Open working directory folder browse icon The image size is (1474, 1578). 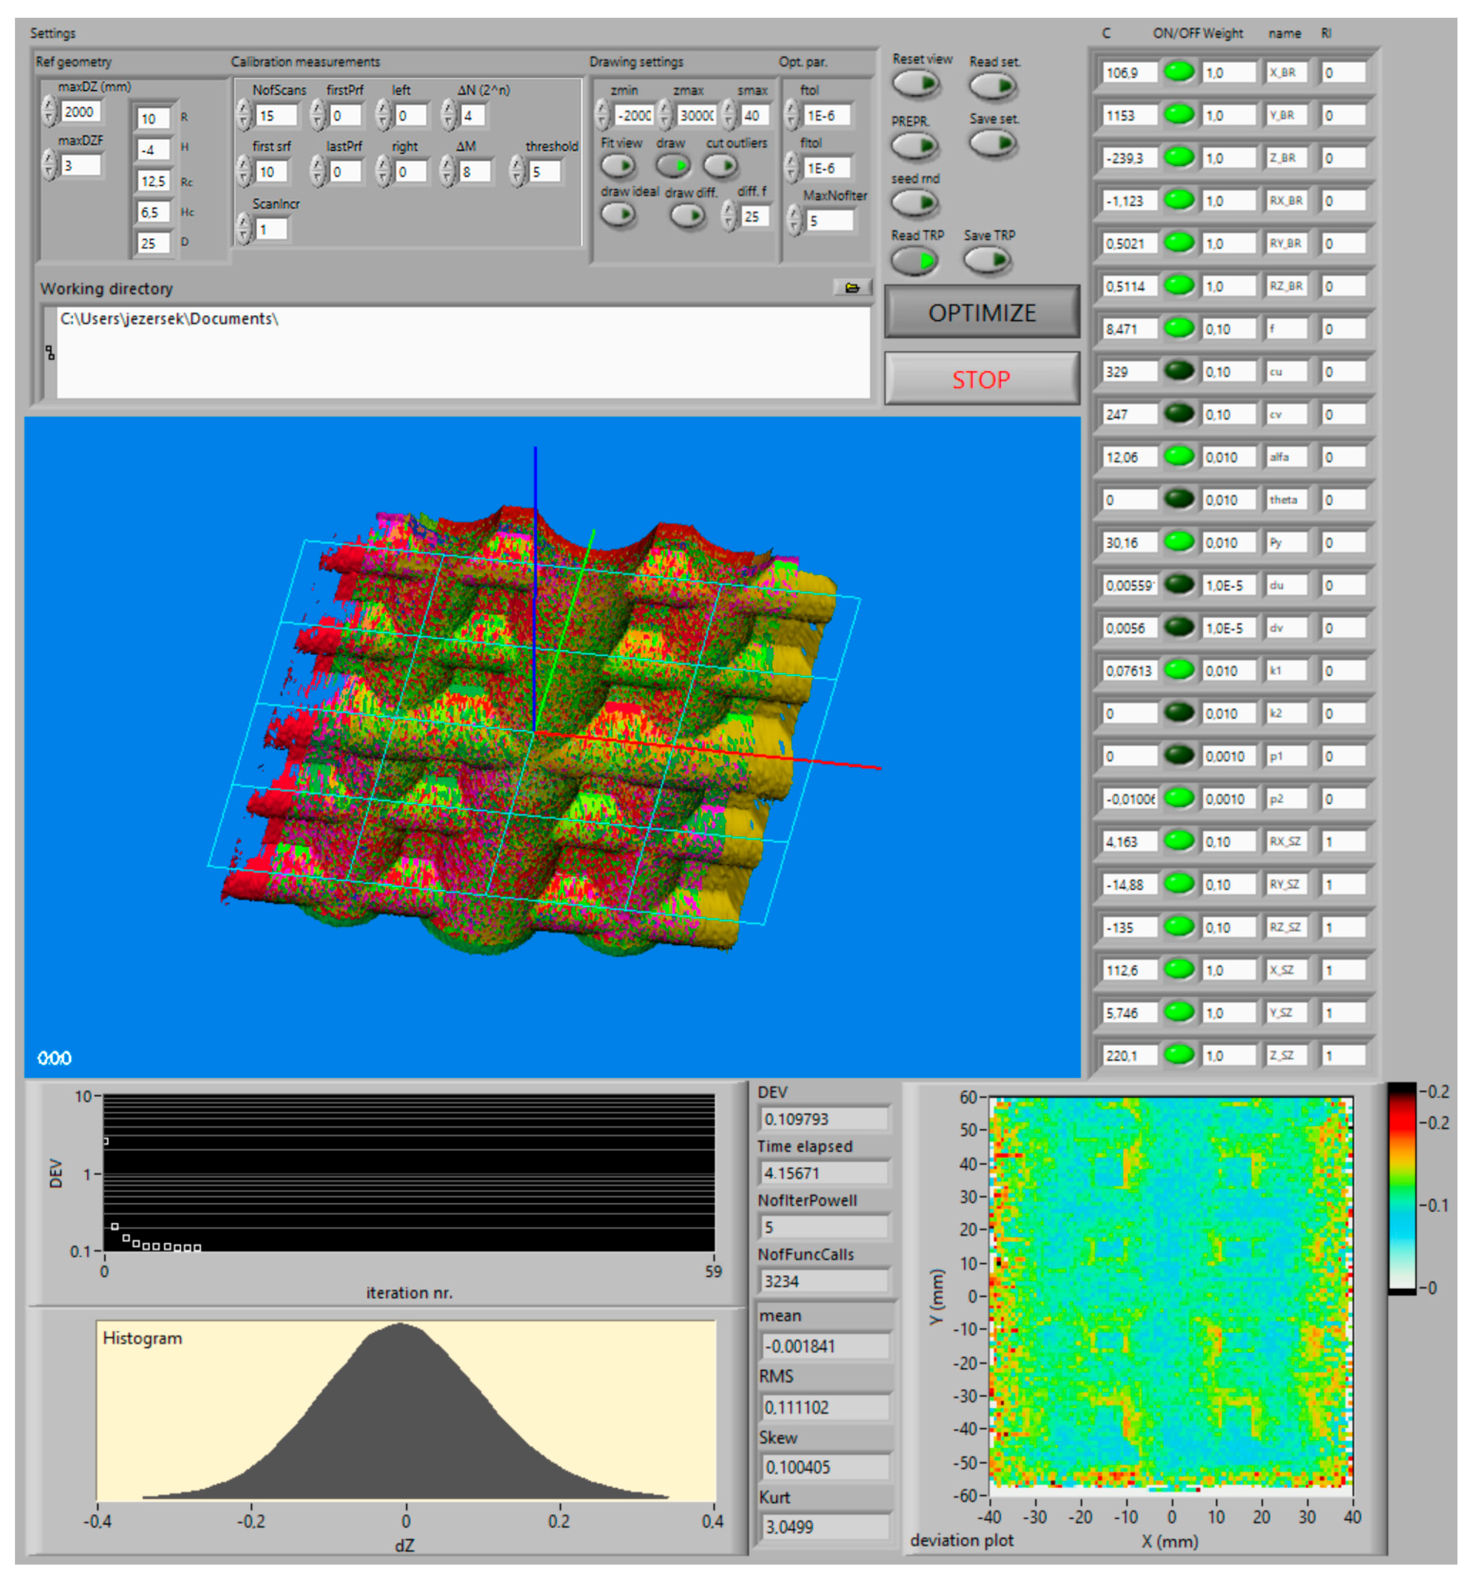[852, 287]
